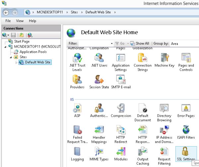Open the Filter dropdown arrow
Screen dimensions: 199x167
(x=112, y=44)
